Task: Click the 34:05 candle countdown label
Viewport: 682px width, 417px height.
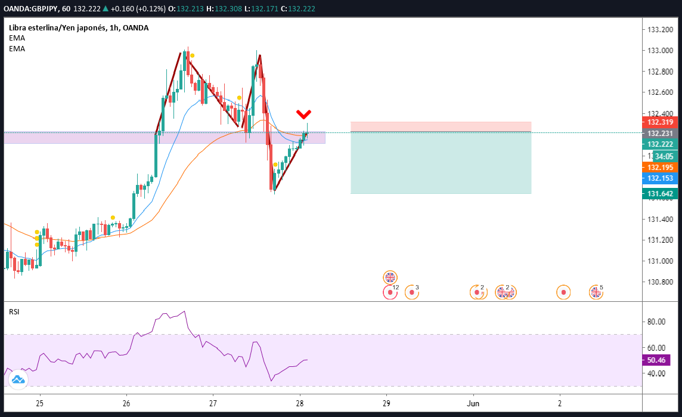Action: point(664,156)
